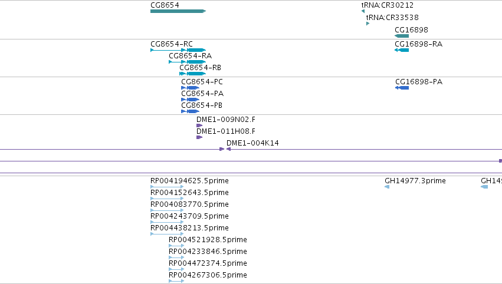Select the right-pointing purple arrow before DME1-004K14

(222, 149)
